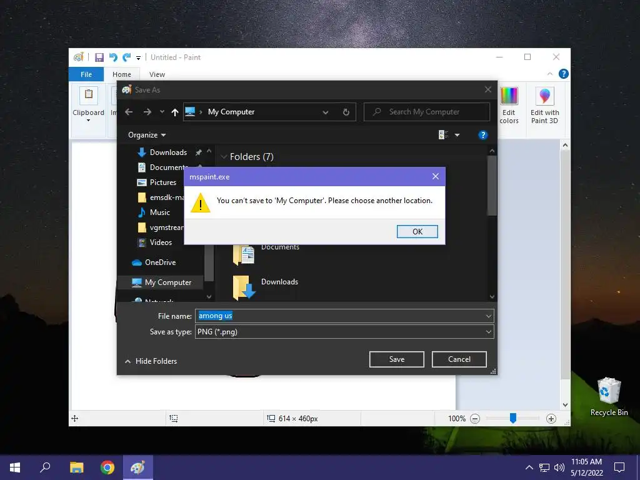Click the volume icon in system tray
640x480 pixels.
[x=559, y=467]
